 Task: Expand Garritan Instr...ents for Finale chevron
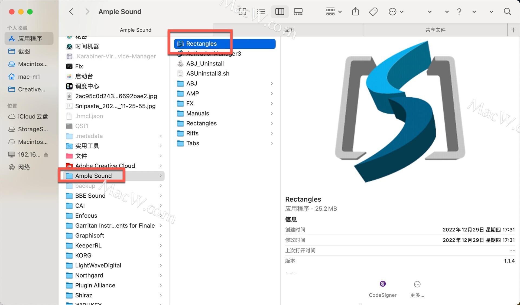161,226
